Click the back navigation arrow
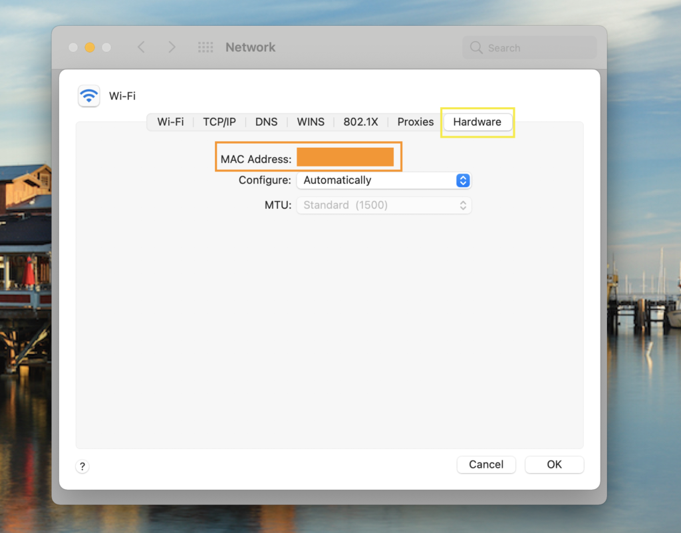The height and width of the screenshot is (533, 681). (x=141, y=47)
